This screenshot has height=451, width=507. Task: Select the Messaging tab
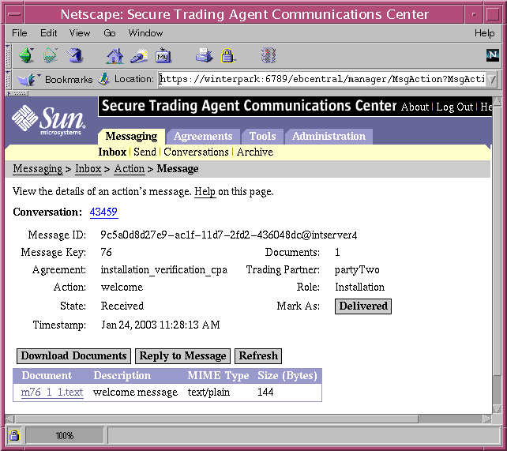(131, 136)
